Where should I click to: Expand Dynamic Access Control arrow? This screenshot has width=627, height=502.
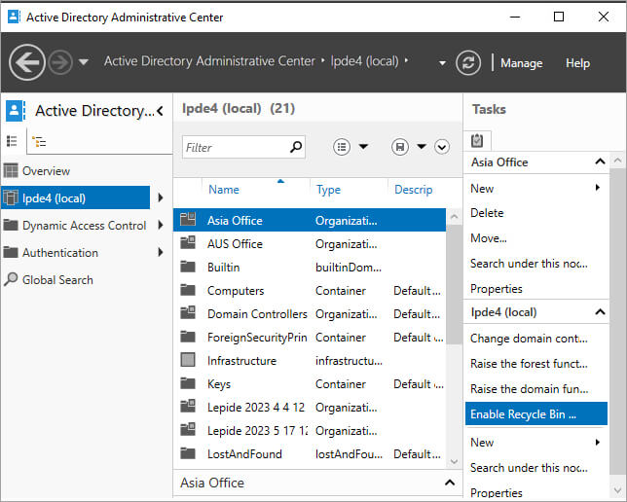tap(161, 225)
